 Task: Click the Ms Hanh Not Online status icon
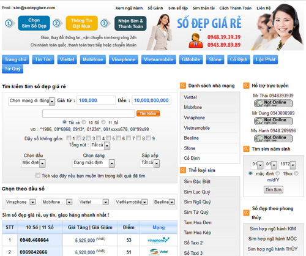tap(274, 138)
